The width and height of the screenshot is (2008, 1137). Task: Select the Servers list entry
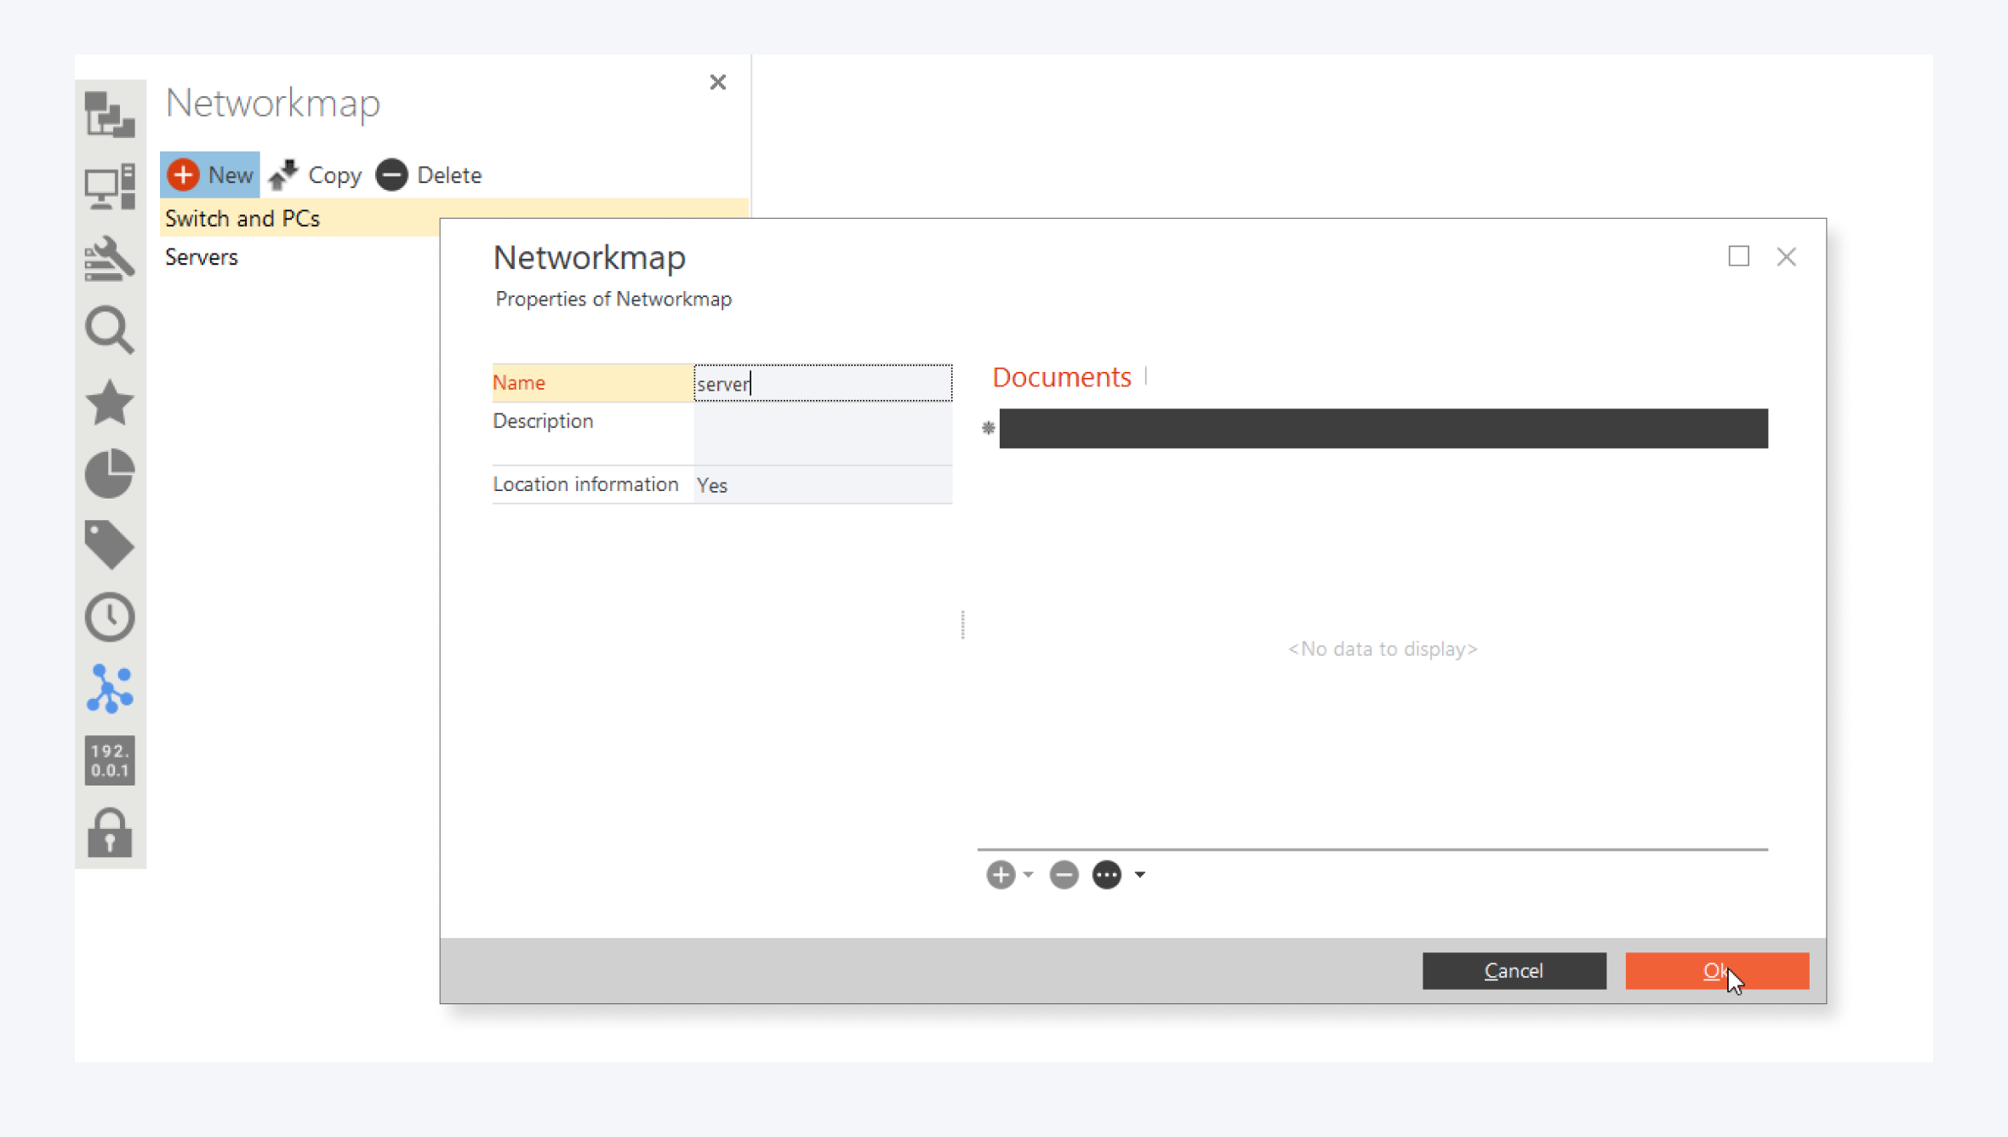click(202, 257)
